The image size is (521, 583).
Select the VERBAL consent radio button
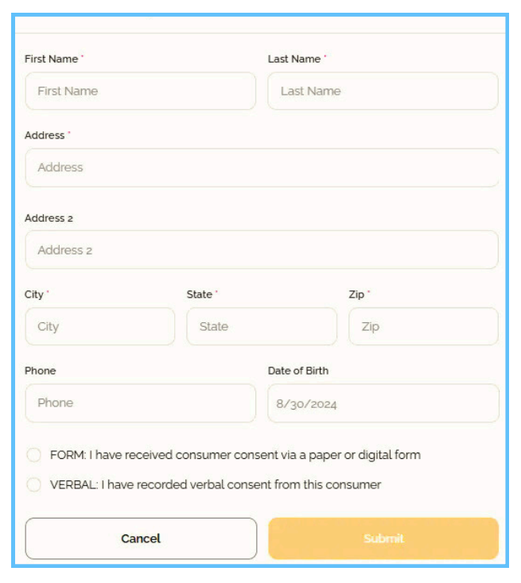34,484
